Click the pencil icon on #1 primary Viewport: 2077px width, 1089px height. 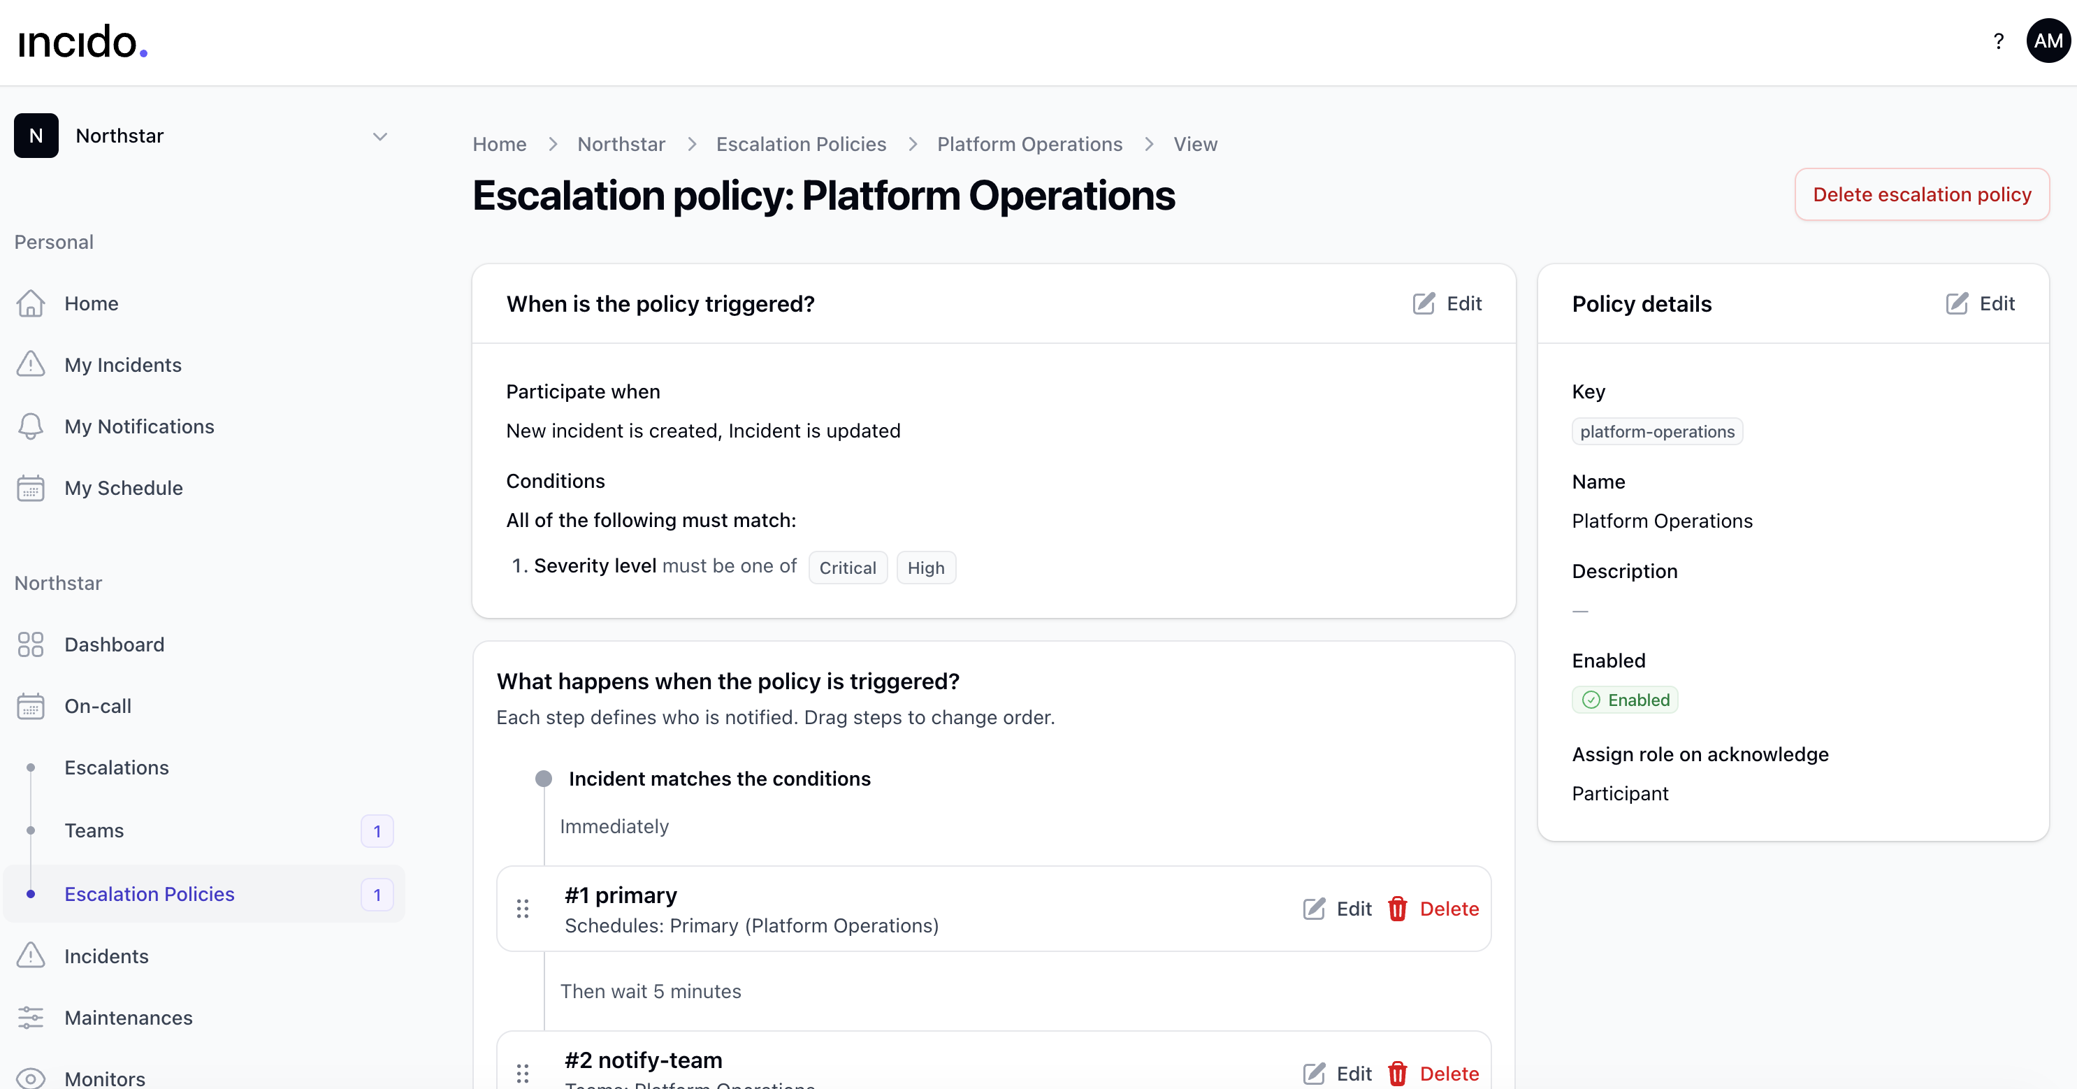1315,909
